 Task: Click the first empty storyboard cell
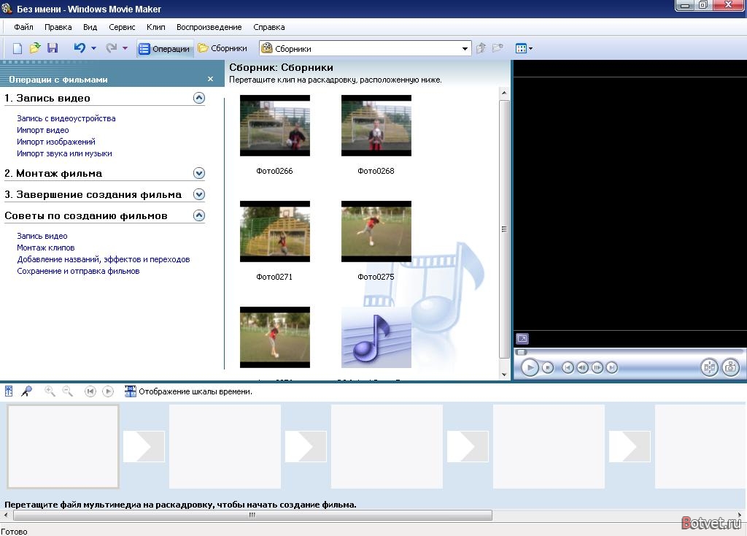(63, 446)
